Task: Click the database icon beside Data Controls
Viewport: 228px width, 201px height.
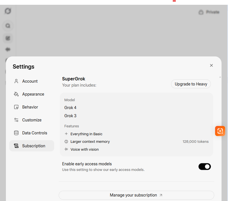Action: [16, 133]
